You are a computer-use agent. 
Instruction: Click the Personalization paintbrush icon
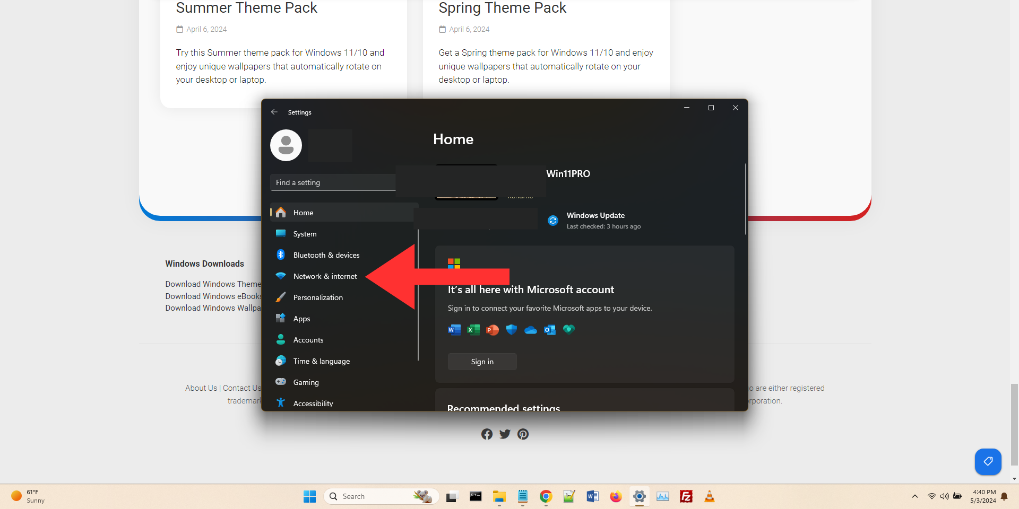281,297
